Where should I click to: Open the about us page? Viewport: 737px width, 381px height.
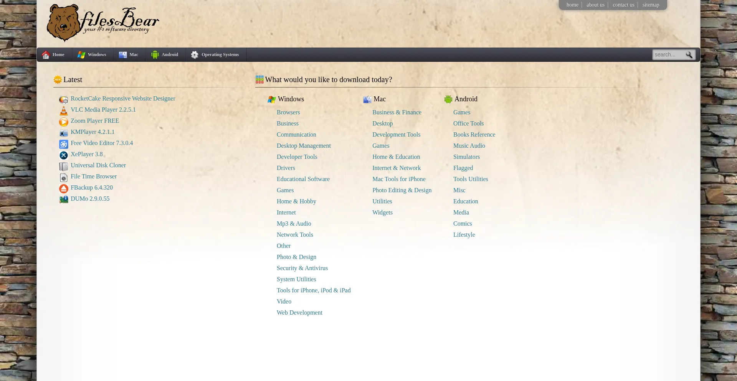595,5
